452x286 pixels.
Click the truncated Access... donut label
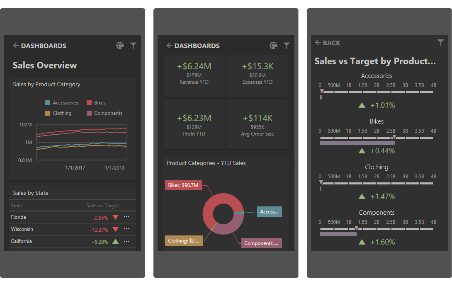[x=269, y=212]
